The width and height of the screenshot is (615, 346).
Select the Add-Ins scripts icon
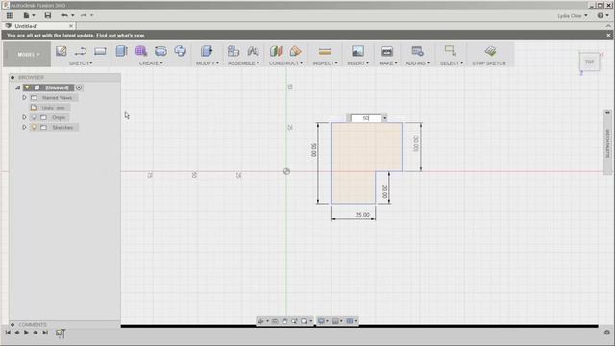(417, 51)
